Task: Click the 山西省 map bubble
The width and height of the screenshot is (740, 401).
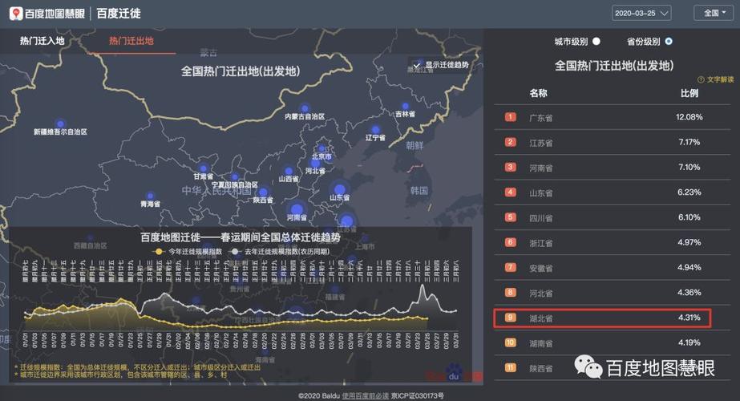Action: click(x=289, y=172)
